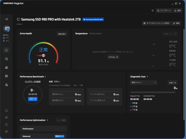Open the data management database icon in sidebar
The height and width of the screenshot is (139, 186).
click(x=6, y=76)
